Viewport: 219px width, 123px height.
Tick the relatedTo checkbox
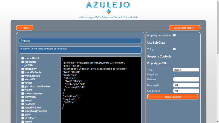[x=22, y=104]
